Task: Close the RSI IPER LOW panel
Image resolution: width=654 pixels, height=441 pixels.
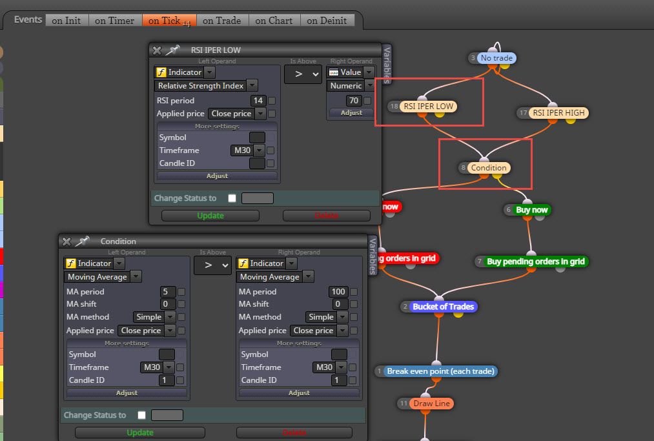Action: pos(157,50)
